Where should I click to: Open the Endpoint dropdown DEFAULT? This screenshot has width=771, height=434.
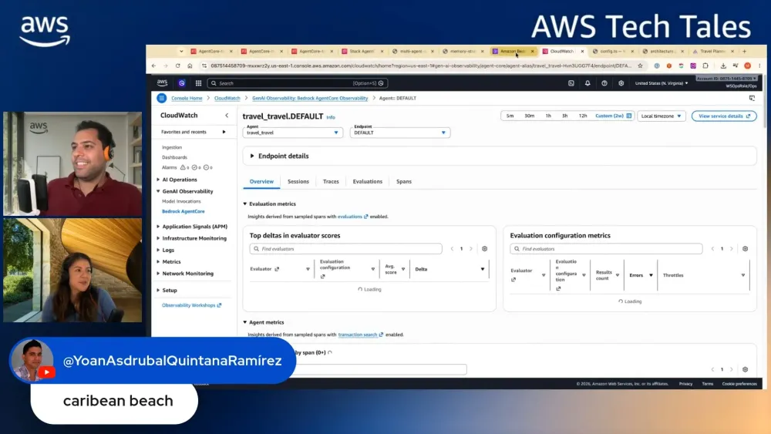400,133
